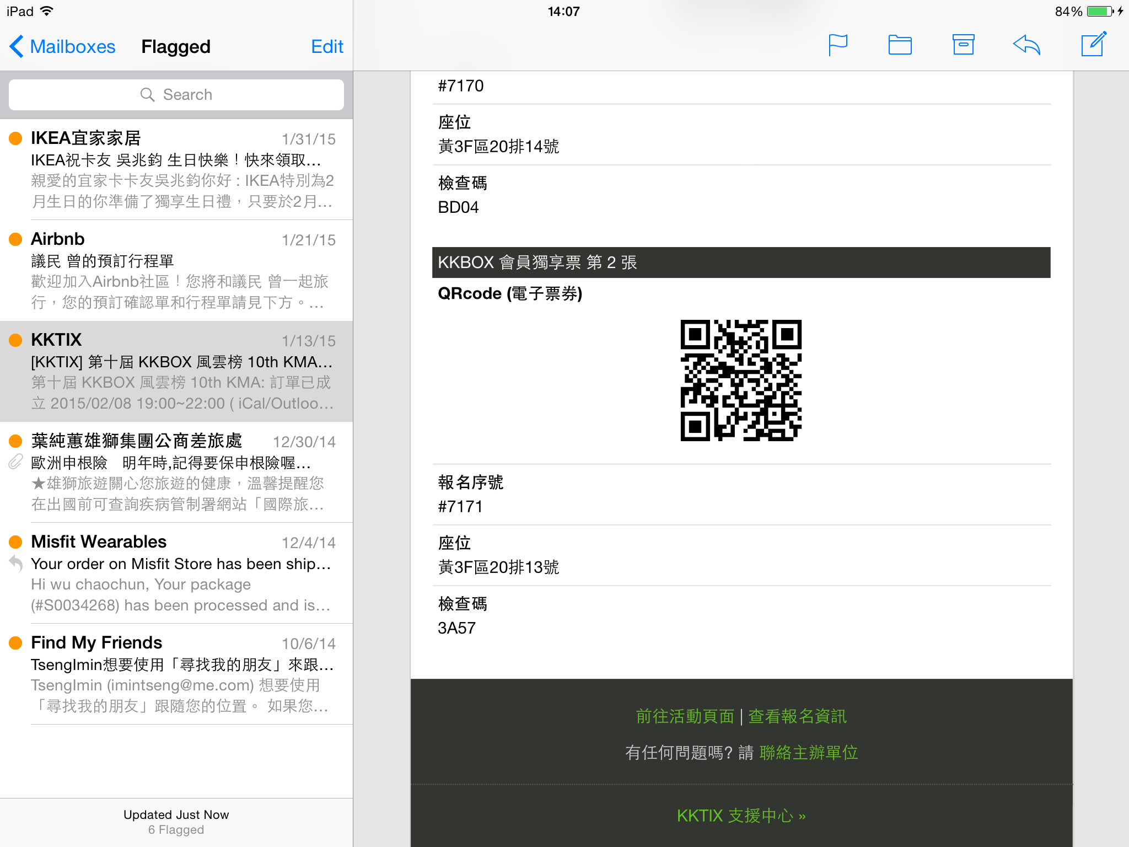Tap the reply arrow icon
This screenshot has height=847, width=1129.
(1026, 45)
